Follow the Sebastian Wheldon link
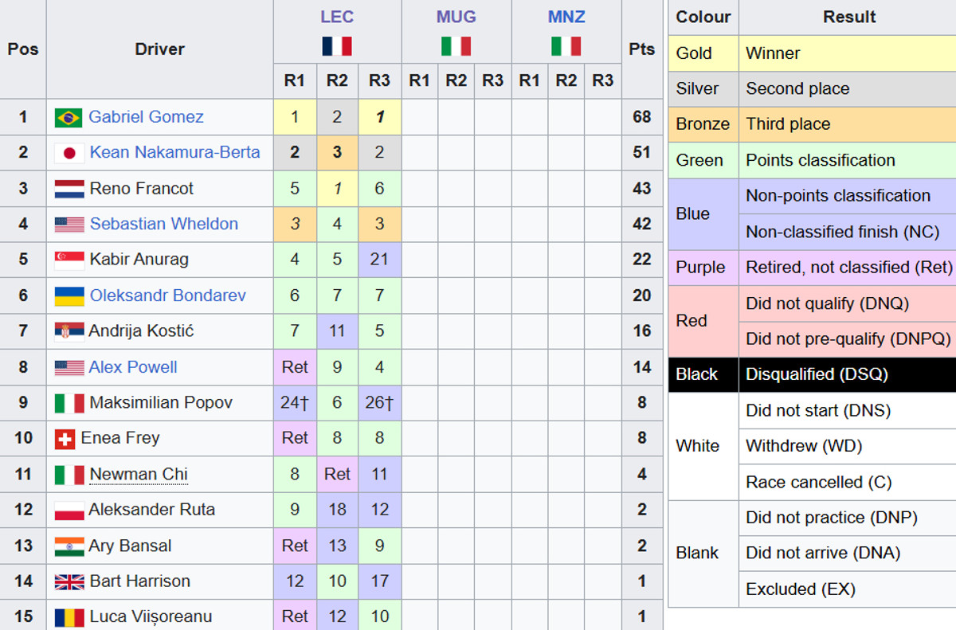Viewport: 956px width, 630px height. coord(163,224)
